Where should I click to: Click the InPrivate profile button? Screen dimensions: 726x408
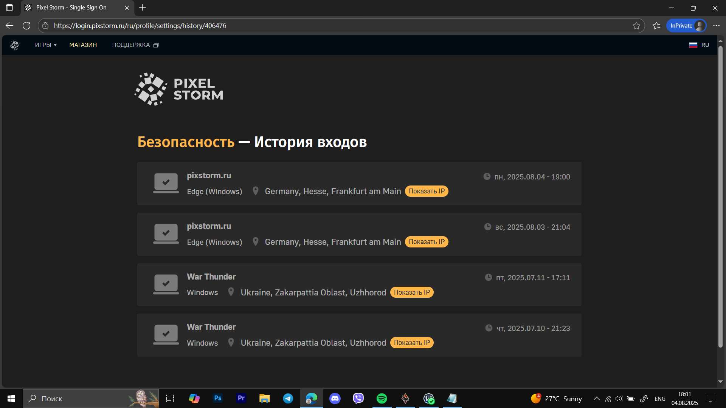click(686, 26)
